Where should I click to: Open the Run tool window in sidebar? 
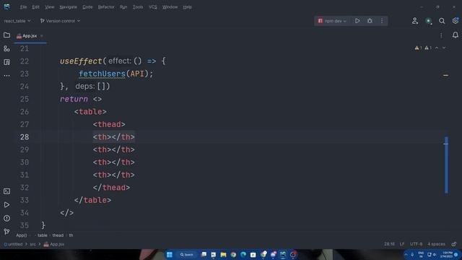point(6,204)
